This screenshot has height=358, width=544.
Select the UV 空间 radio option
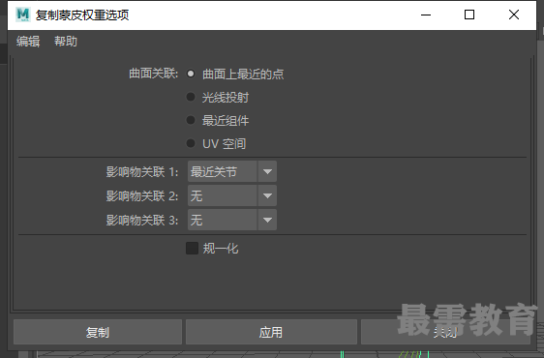tap(191, 143)
